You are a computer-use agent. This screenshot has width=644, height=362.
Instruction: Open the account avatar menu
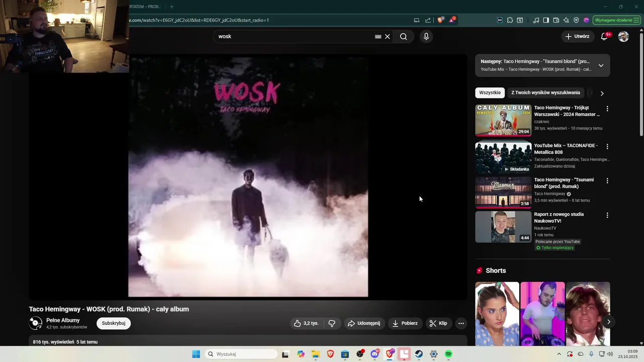623,37
